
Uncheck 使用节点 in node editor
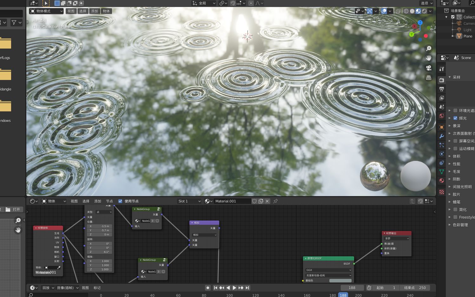(x=120, y=201)
